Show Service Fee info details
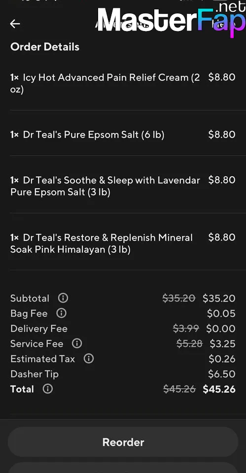 (77, 343)
